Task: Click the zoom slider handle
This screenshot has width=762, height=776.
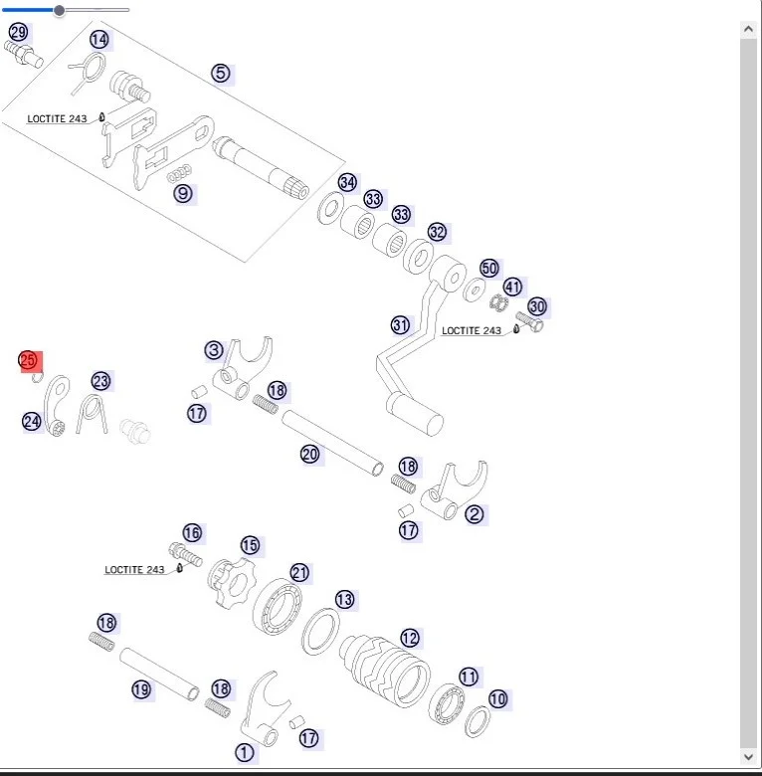Action: pyautogui.click(x=60, y=10)
